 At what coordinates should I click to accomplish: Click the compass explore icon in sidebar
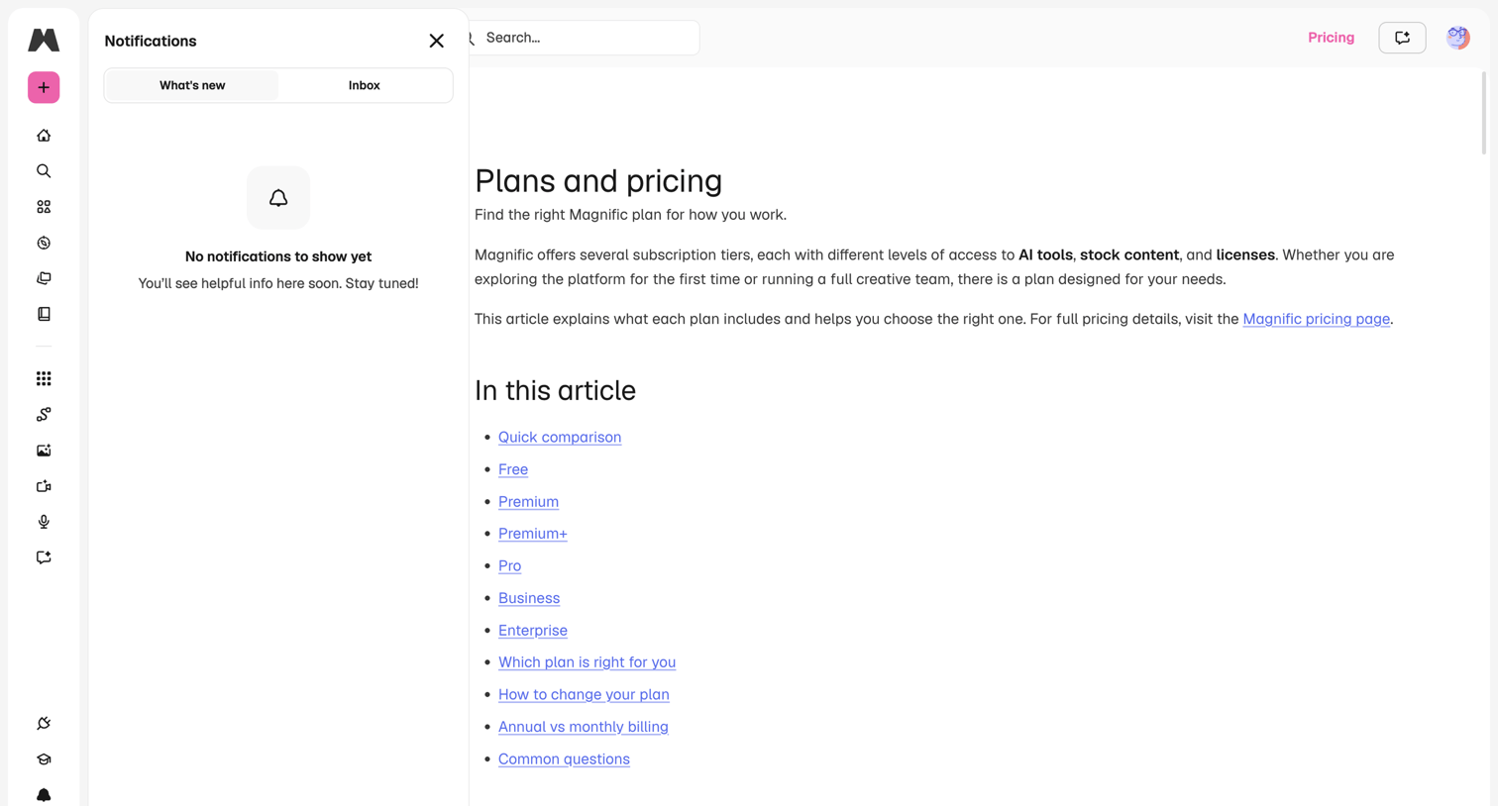(x=44, y=243)
